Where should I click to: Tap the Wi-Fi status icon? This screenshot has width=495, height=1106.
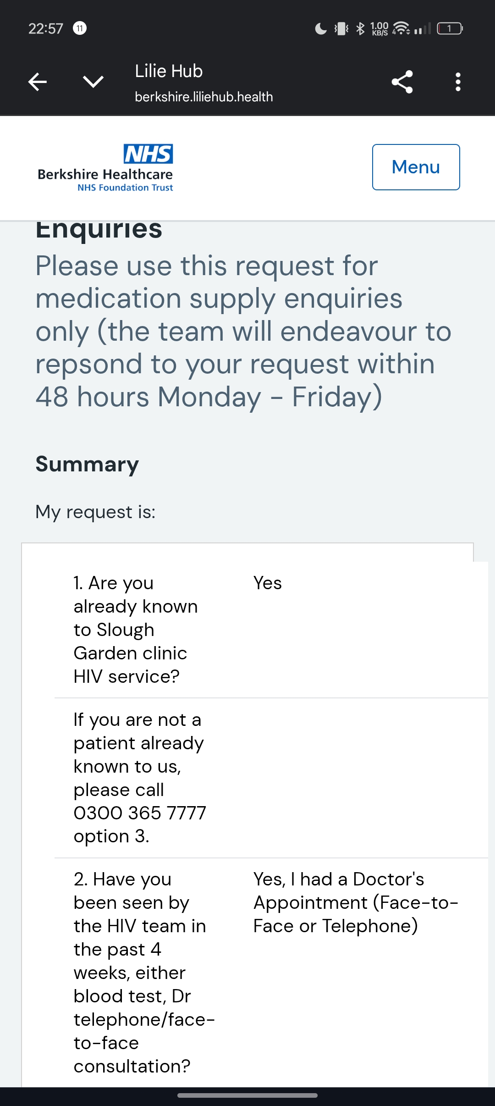pos(401,28)
